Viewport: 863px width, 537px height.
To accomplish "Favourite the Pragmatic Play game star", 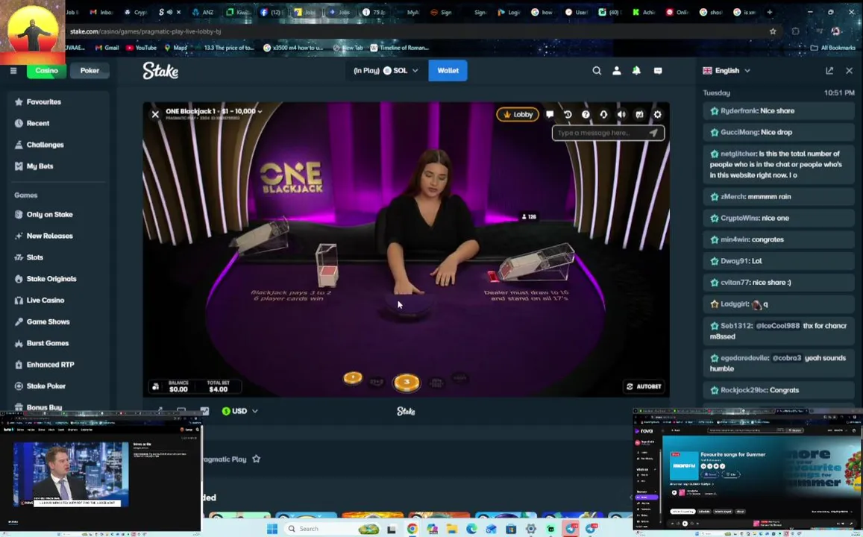I will tap(256, 459).
